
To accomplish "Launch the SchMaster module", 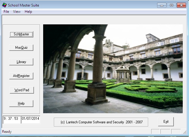I will (21, 34).
